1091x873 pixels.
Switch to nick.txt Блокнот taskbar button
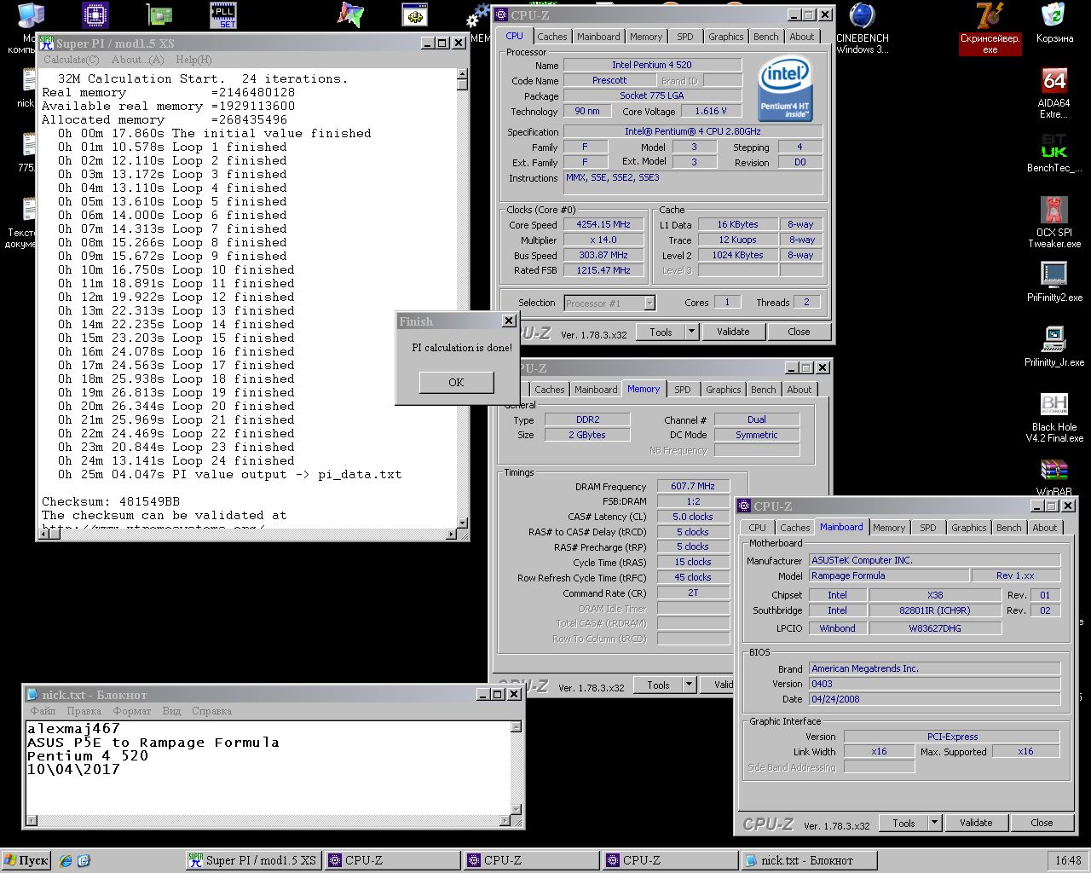click(807, 860)
